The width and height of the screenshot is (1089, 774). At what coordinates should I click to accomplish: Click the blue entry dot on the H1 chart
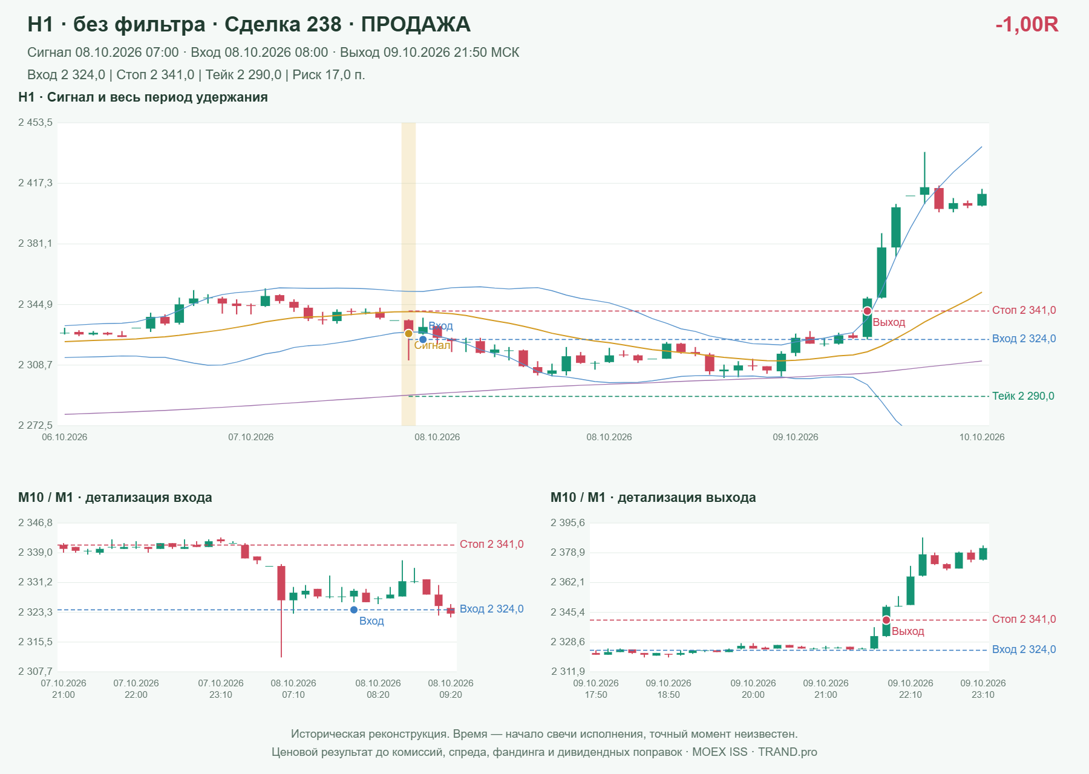pyautogui.click(x=423, y=339)
